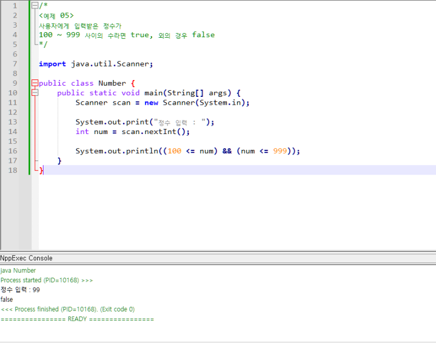Click 'Process started (PID=10168)' console line
The image size is (436, 343).
tap(47, 280)
